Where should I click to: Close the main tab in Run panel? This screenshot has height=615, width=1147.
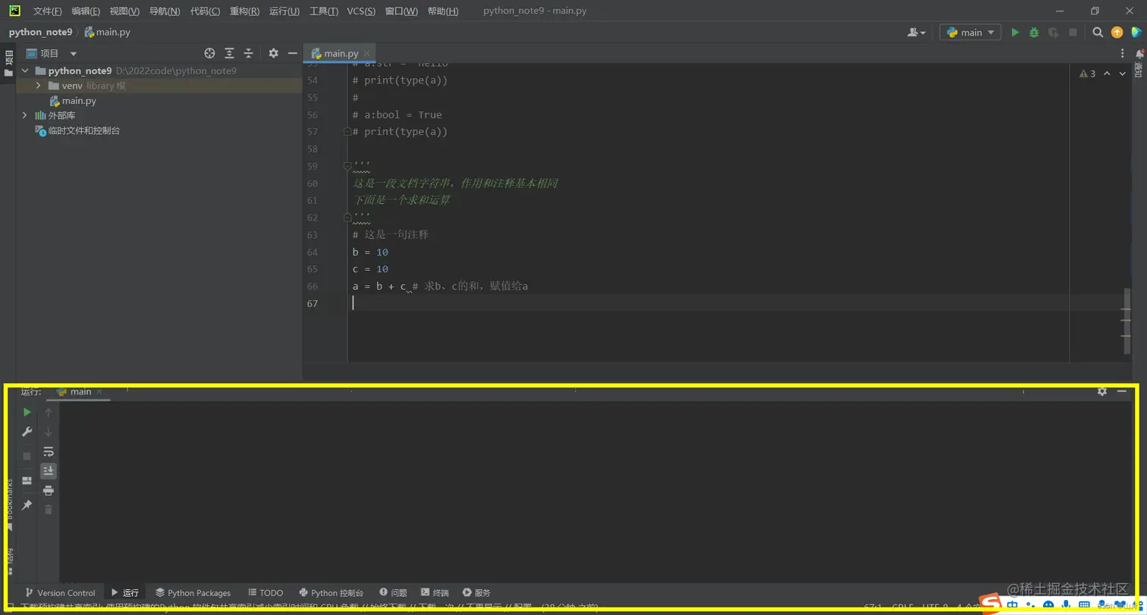tap(99, 392)
